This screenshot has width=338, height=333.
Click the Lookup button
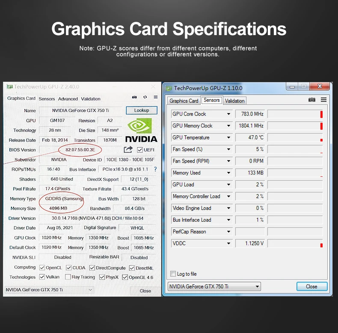142,110
